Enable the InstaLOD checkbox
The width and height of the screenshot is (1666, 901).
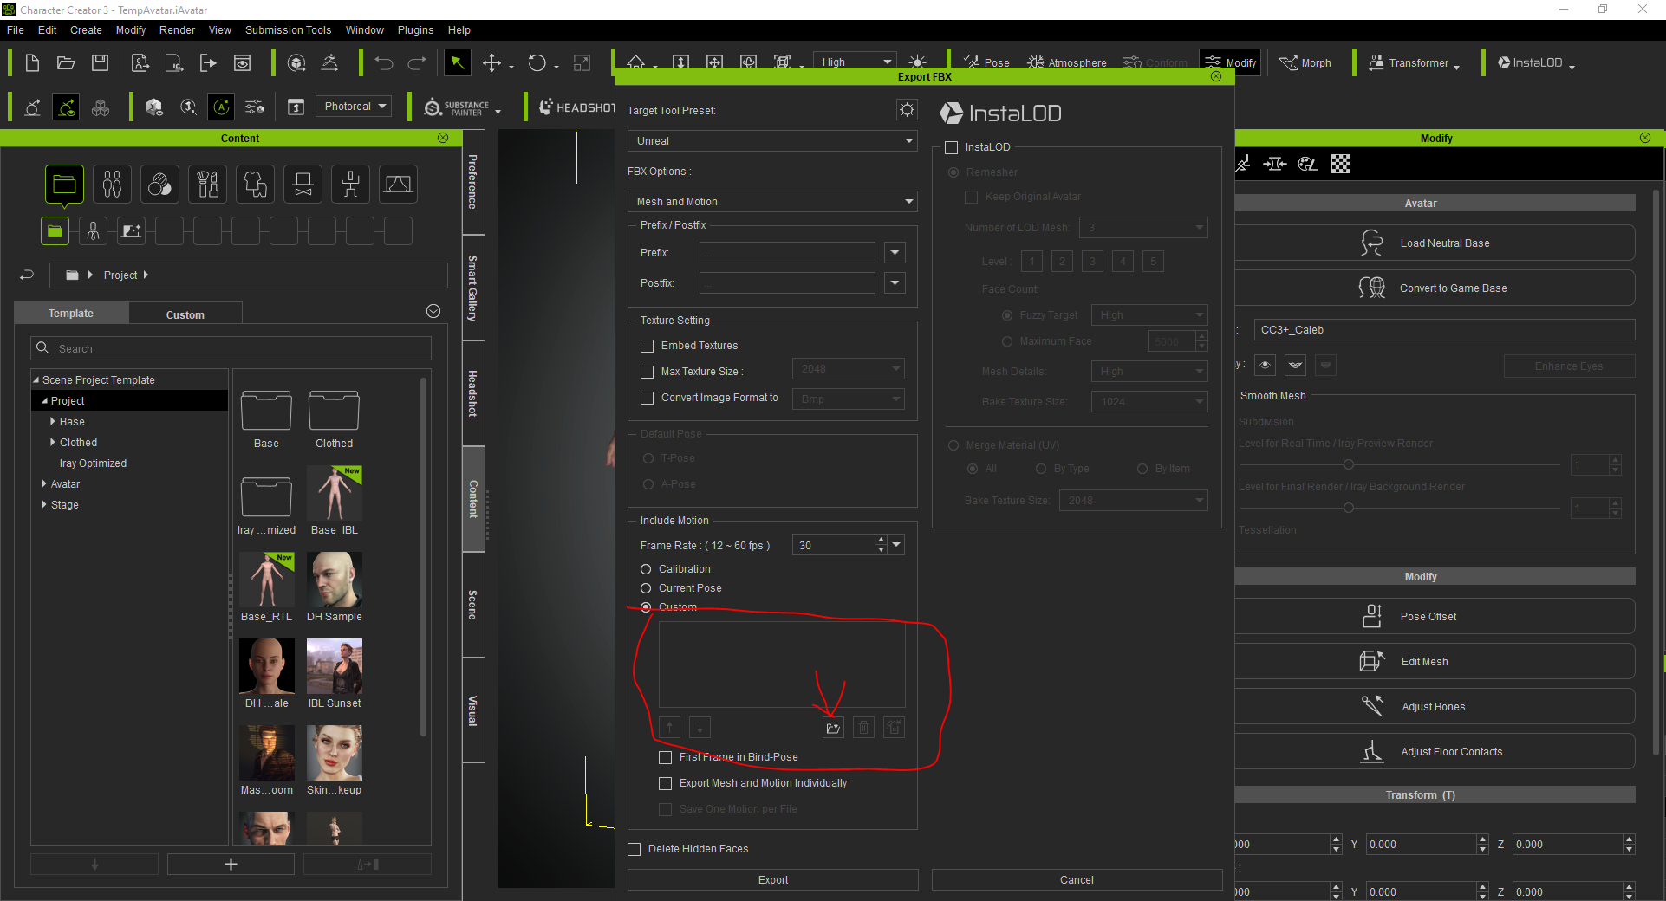[951, 147]
